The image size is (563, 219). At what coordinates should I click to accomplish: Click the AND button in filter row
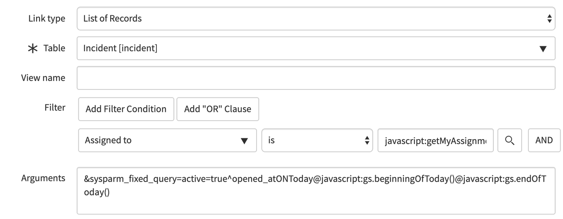pyautogui.click(x=544, y=140)
